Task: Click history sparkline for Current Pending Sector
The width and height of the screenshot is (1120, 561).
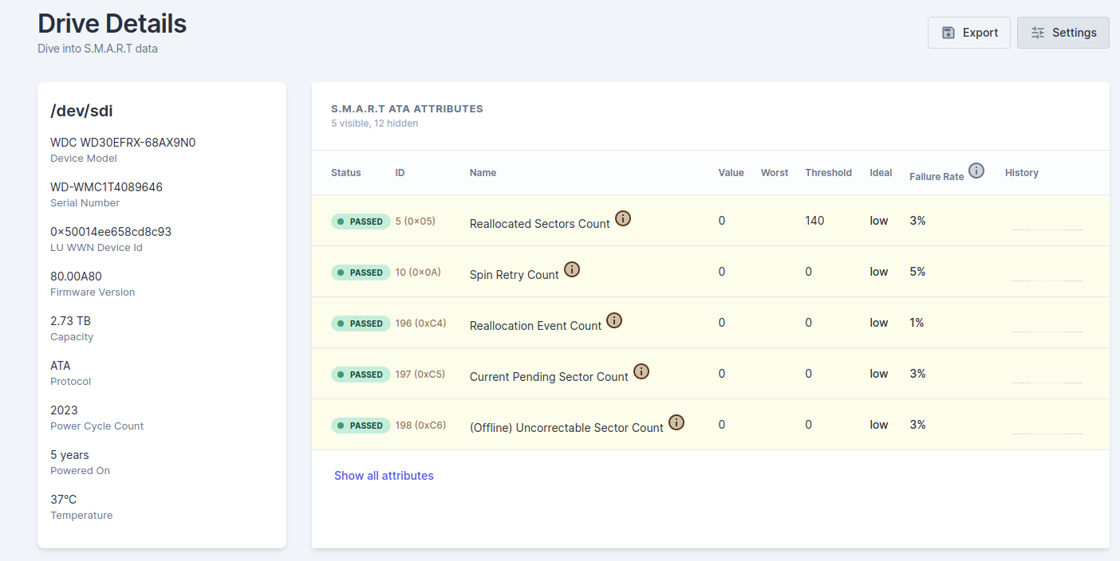Action: coord(1047,382)
